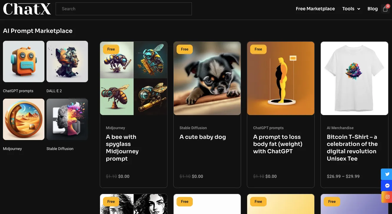Open the body fat prompt thumbnail
392x214 pixels.
(281, 78)
